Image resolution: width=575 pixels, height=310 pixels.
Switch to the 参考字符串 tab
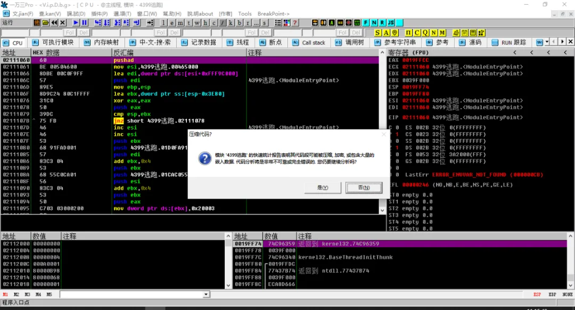(396, 43)
